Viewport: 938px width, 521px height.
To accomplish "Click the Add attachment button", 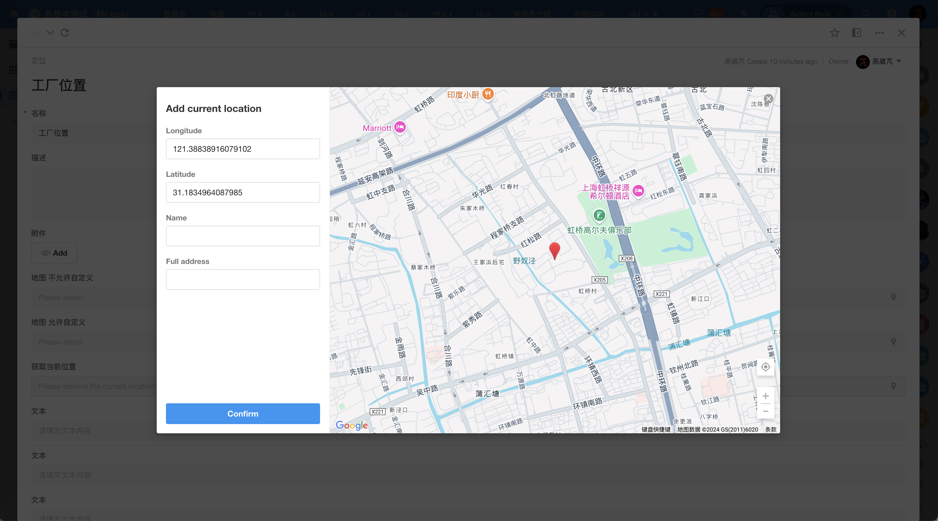I will pos(54,253).
